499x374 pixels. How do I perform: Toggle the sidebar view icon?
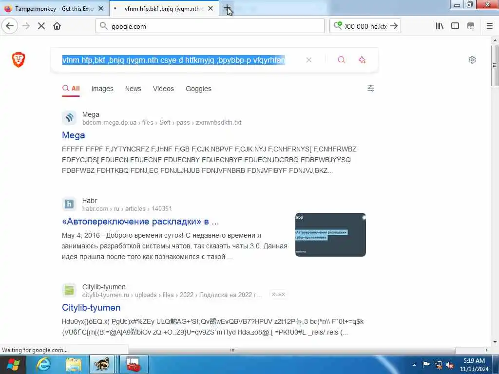455,26
